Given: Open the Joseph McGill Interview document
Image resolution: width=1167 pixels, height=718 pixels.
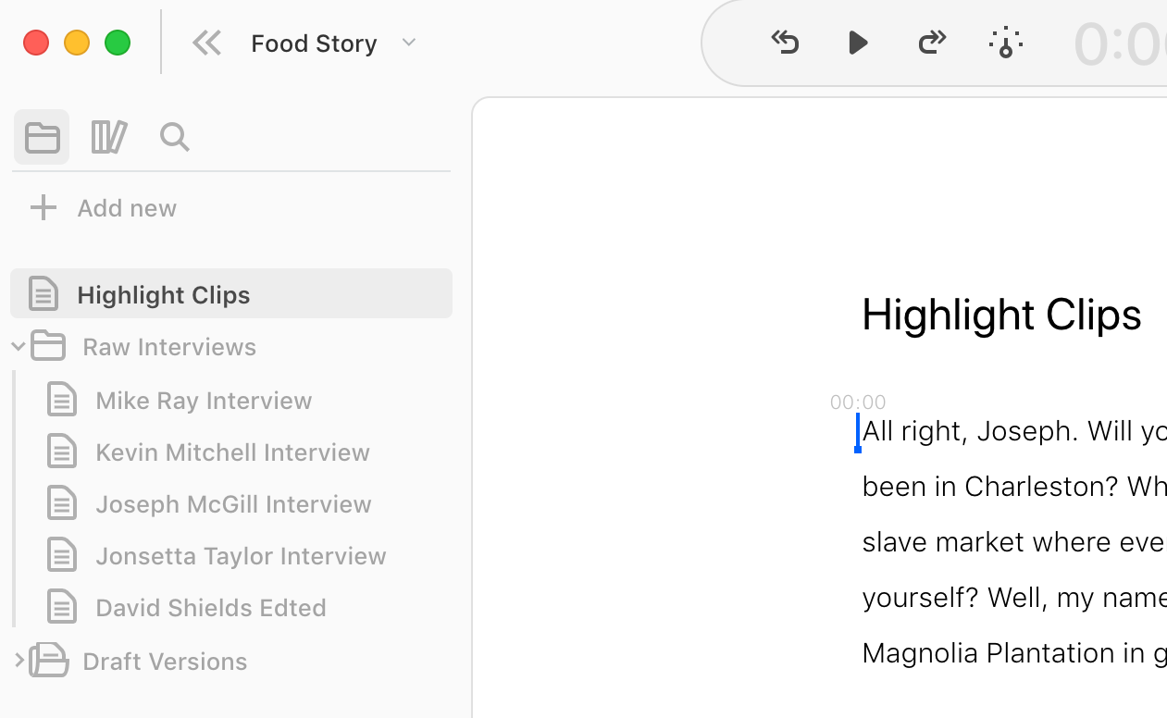Looking at the screenshot, I should (x=233, y=504).
